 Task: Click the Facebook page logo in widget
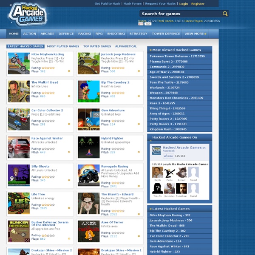coord(156,150)
